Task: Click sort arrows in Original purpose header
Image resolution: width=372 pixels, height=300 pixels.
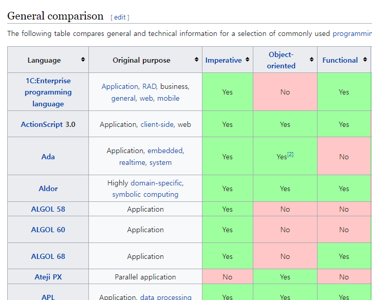Action: point(196,60)
